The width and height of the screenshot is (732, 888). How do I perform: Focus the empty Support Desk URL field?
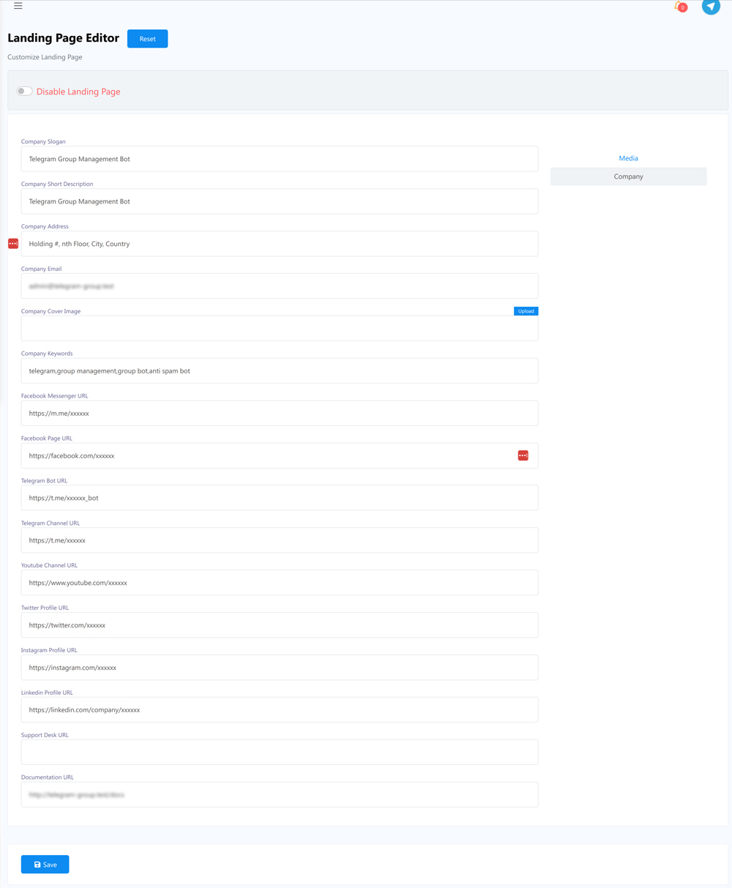pyautogui.click(x=280, y=753)
